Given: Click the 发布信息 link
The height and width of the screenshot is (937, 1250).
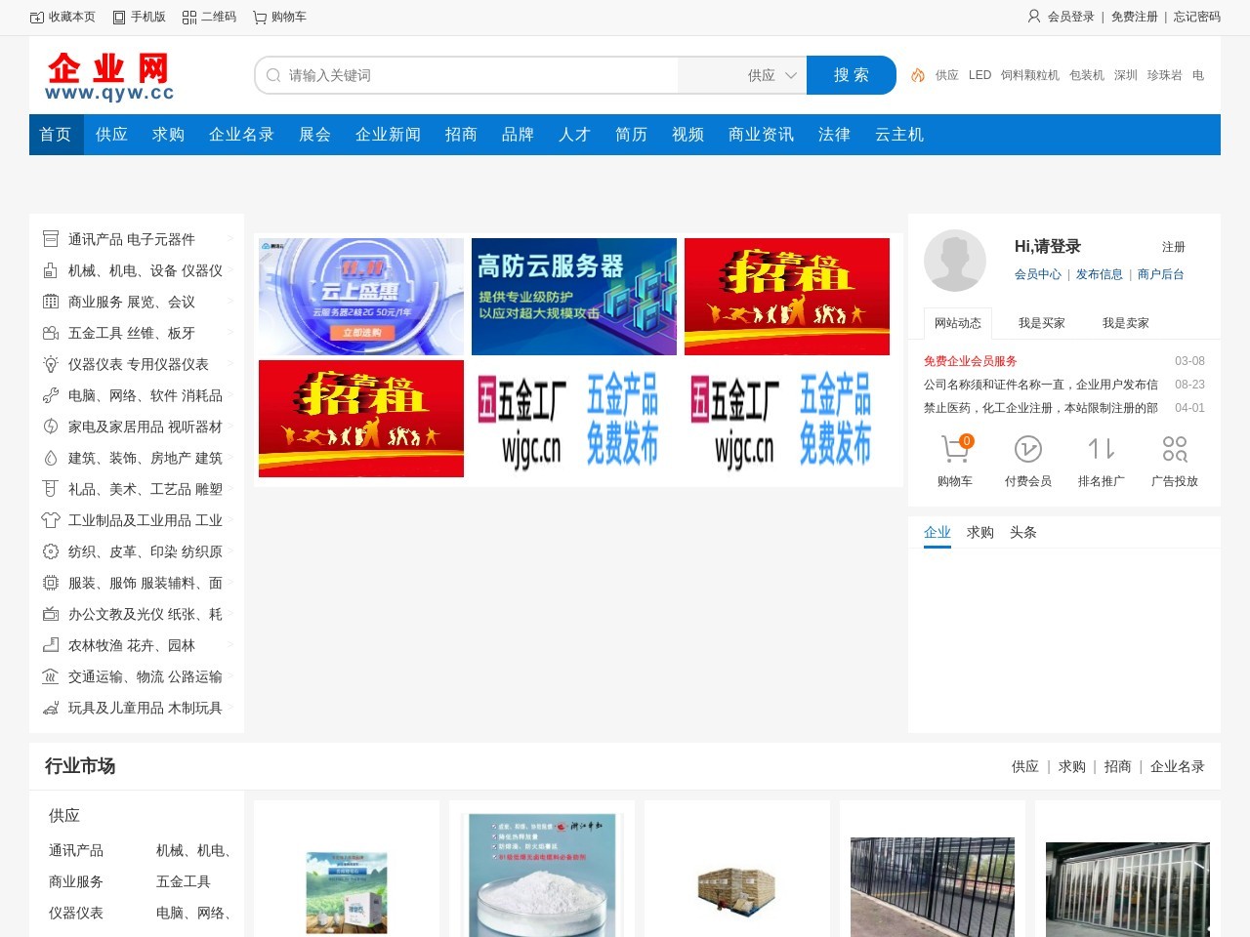Looking at the screenshot, I should tap(1100, 274).
